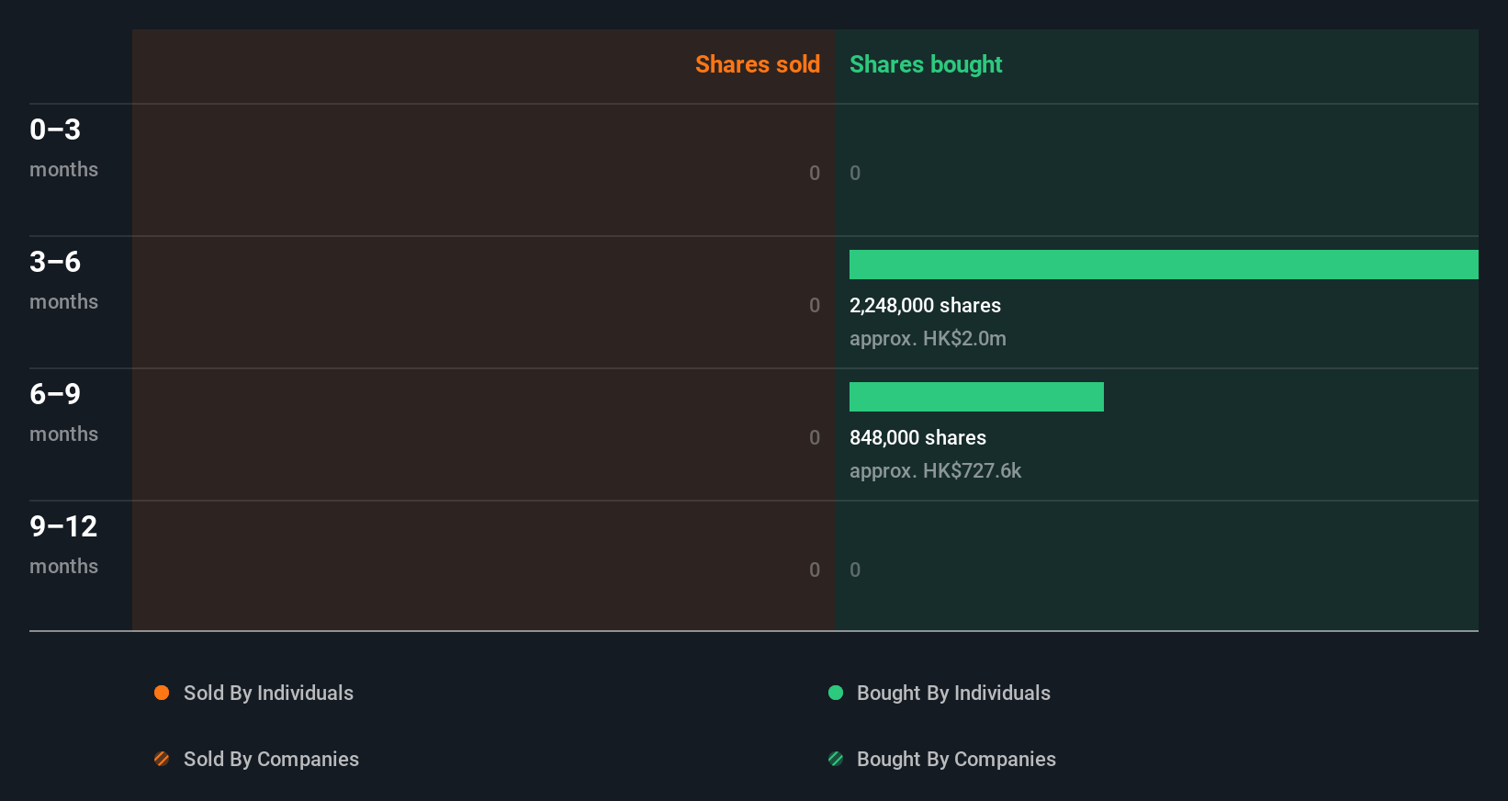Image resolution: width=1508 pixels, height=801 pixels.
Task: Click the 3–6 months green bar
Action: (x=1164, y=265)
